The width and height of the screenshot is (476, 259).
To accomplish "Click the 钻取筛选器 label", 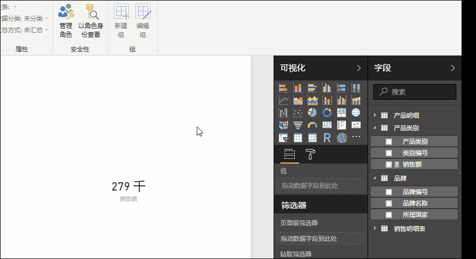I will [296, 254].
